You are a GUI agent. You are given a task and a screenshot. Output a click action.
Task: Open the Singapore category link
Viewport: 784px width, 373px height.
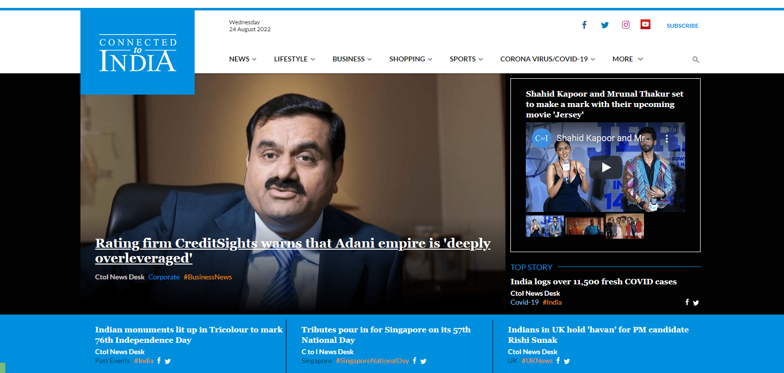click(x=316, y=361)
